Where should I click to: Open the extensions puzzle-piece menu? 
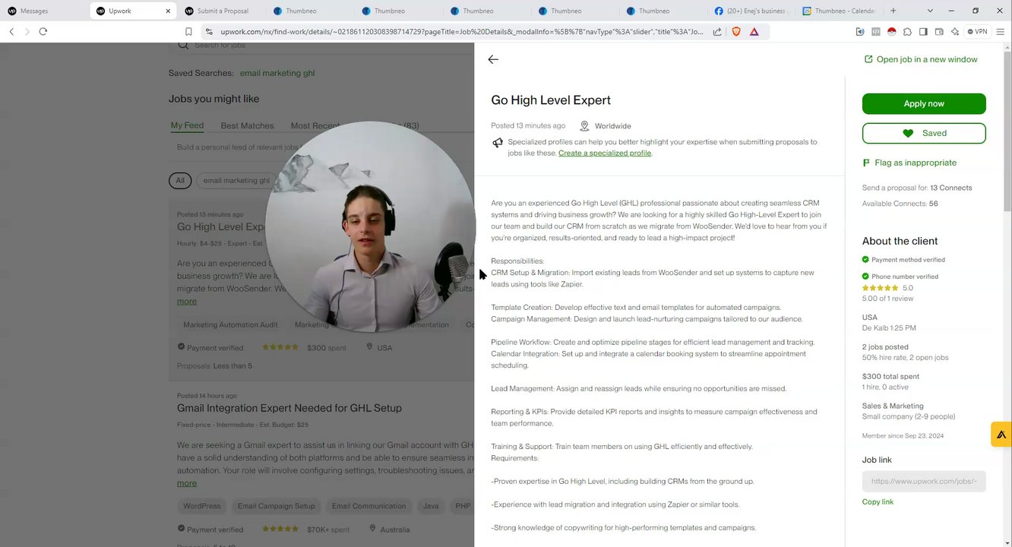(907, 31)
